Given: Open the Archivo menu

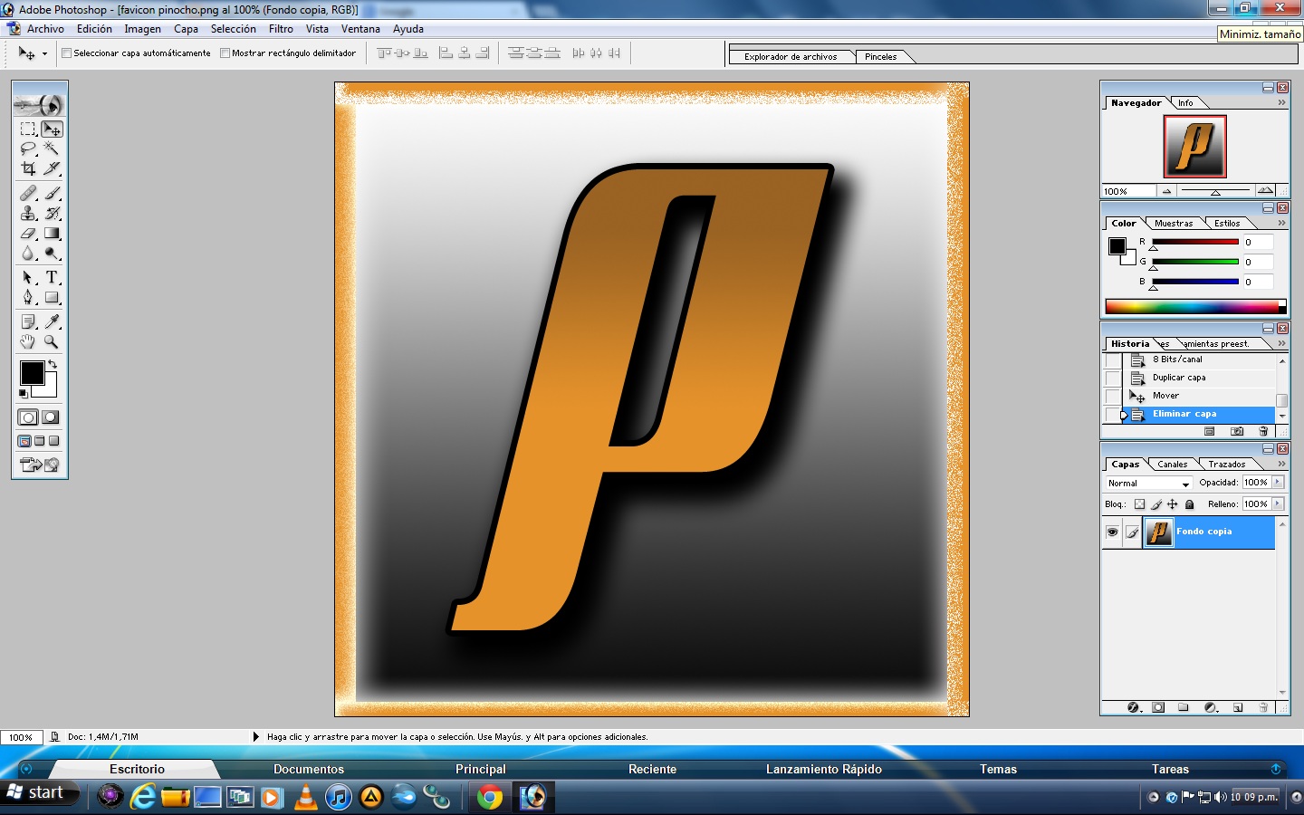Looking at the screenshot, I should [45, 29].
